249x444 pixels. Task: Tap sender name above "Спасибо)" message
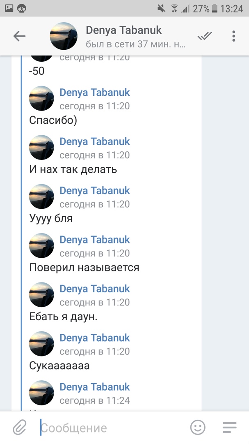pyautogui.click(x=94, y=92)
